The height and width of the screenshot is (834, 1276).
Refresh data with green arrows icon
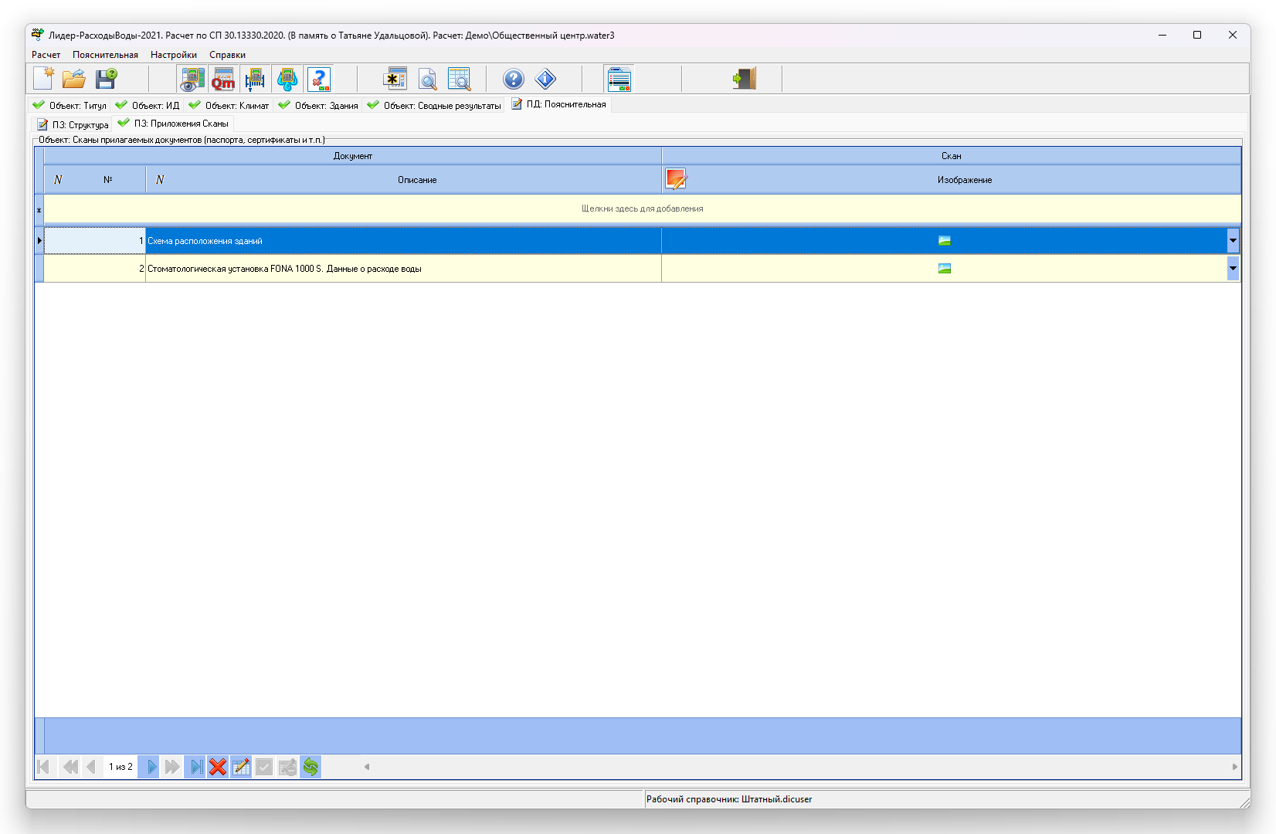[x=311, y=767]
